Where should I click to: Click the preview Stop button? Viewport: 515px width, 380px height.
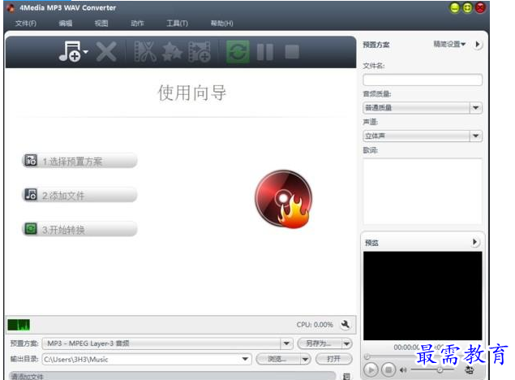coord(388,370)
